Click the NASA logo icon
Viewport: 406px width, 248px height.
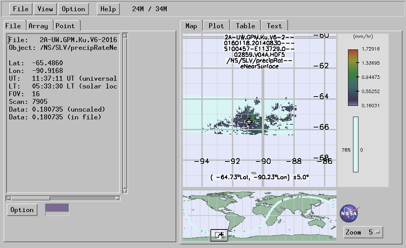(349, 213)
